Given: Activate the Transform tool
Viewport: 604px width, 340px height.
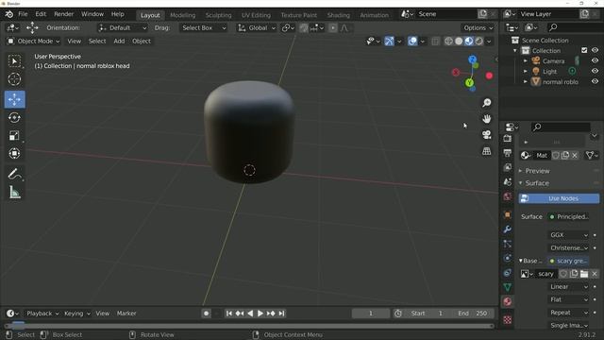Looking at the screenshot, I should (x=15, y=153).
